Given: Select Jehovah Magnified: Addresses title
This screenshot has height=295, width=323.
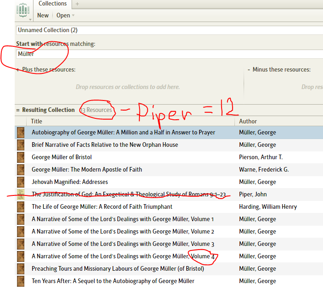Looking at the screenshot, I should click(70, 182).
